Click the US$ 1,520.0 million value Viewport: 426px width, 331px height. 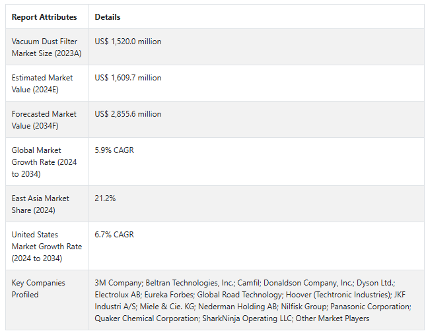[128, 42]
